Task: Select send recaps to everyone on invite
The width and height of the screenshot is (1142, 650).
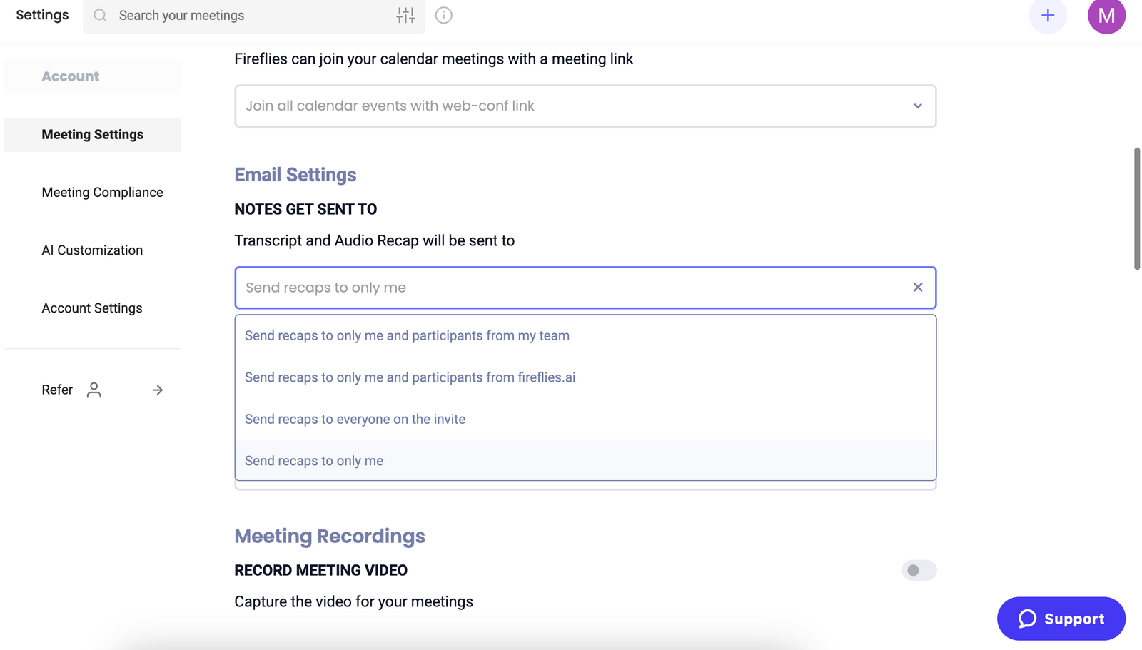Action: coord(355,420)
